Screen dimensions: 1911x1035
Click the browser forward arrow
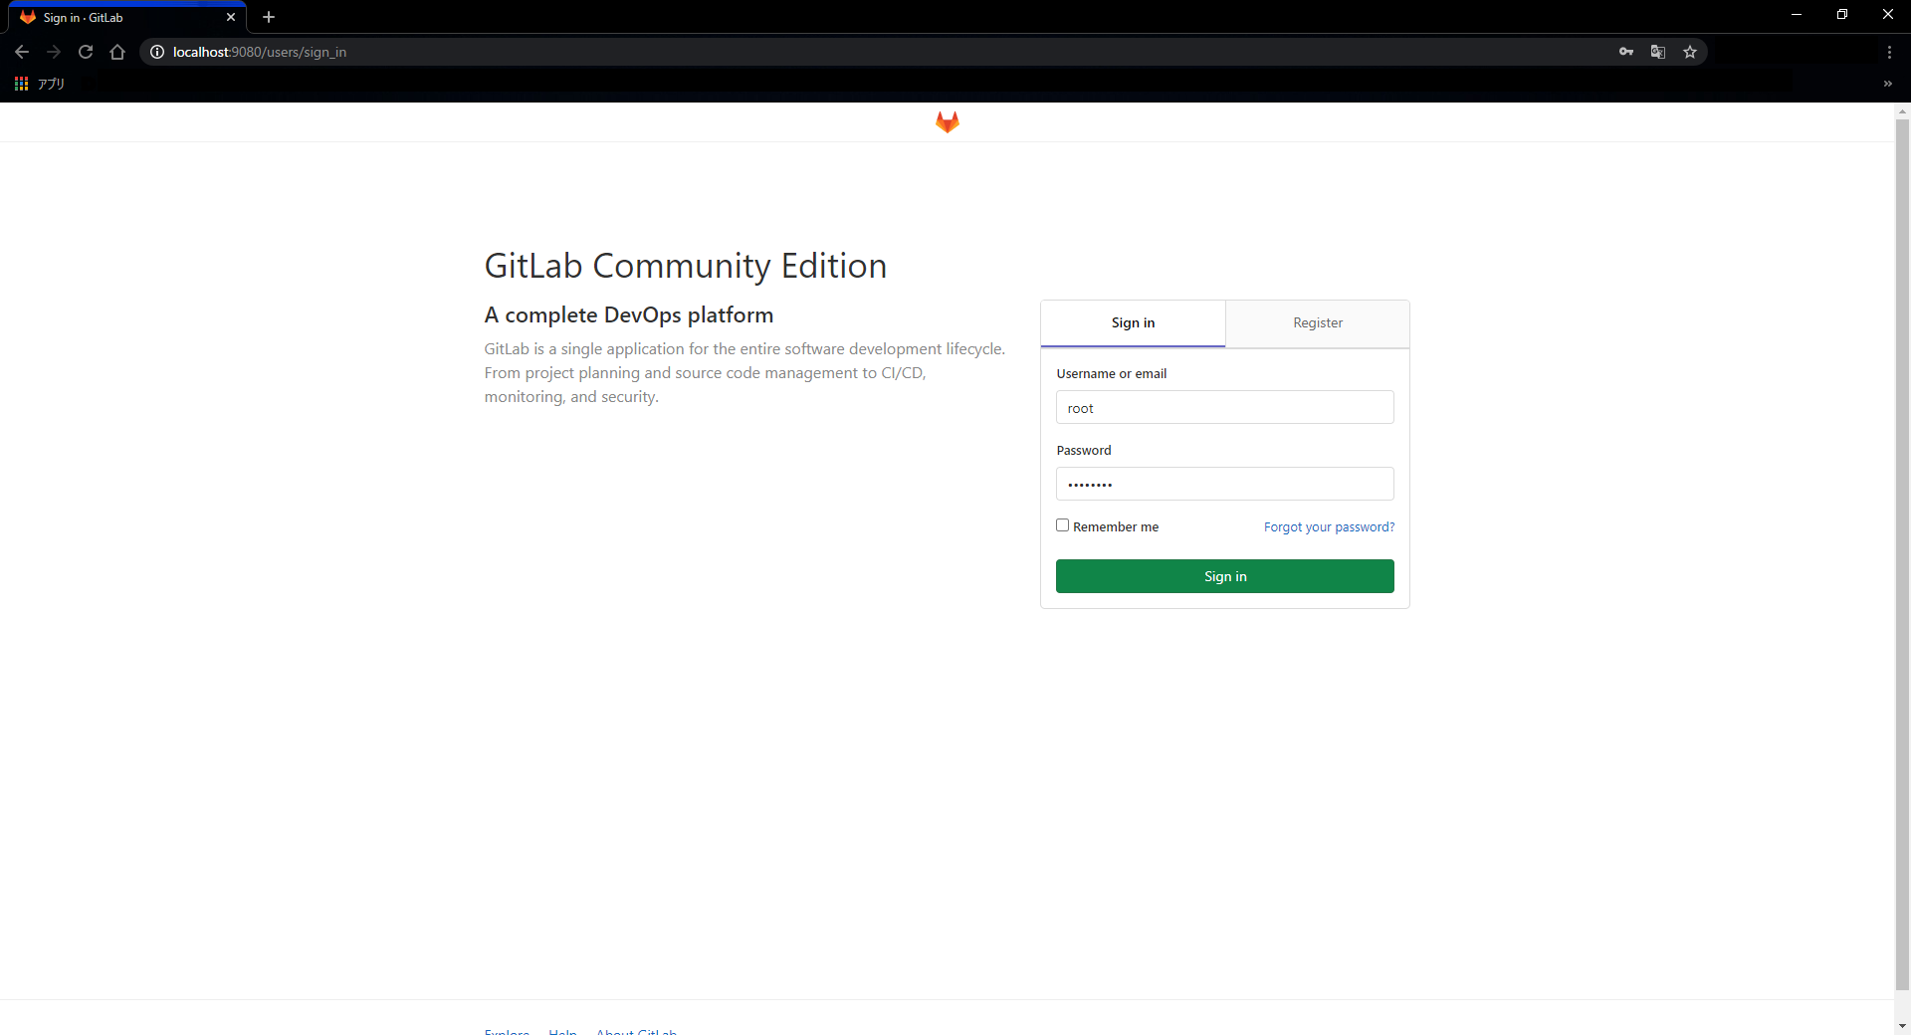pyautogui.click(x=54, y=52)
